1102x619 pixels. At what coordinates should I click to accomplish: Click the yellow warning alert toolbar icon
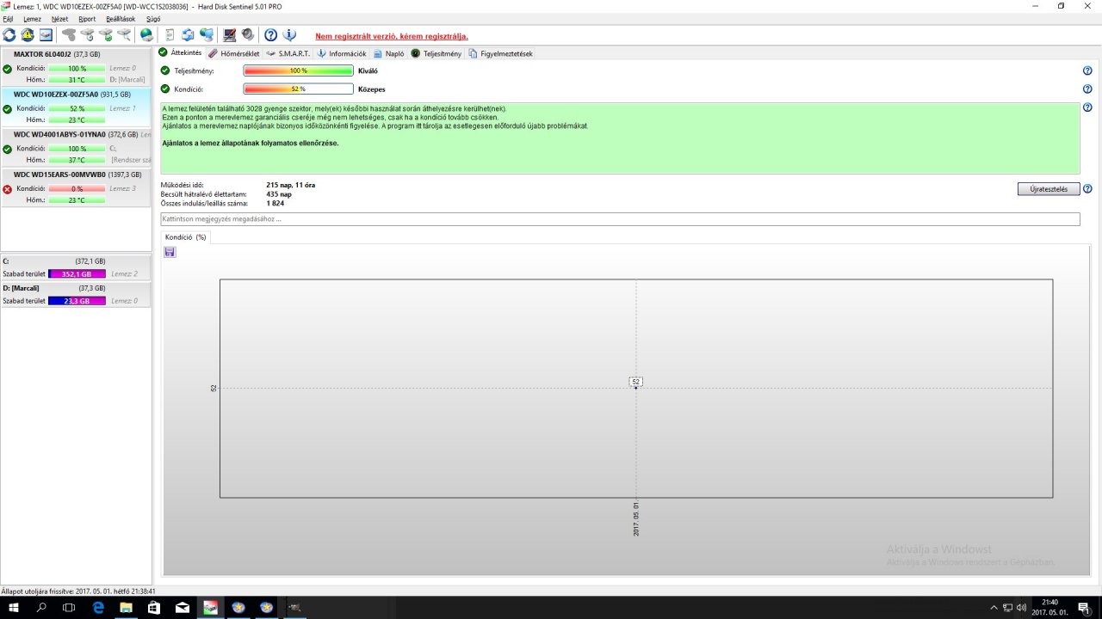28,35
